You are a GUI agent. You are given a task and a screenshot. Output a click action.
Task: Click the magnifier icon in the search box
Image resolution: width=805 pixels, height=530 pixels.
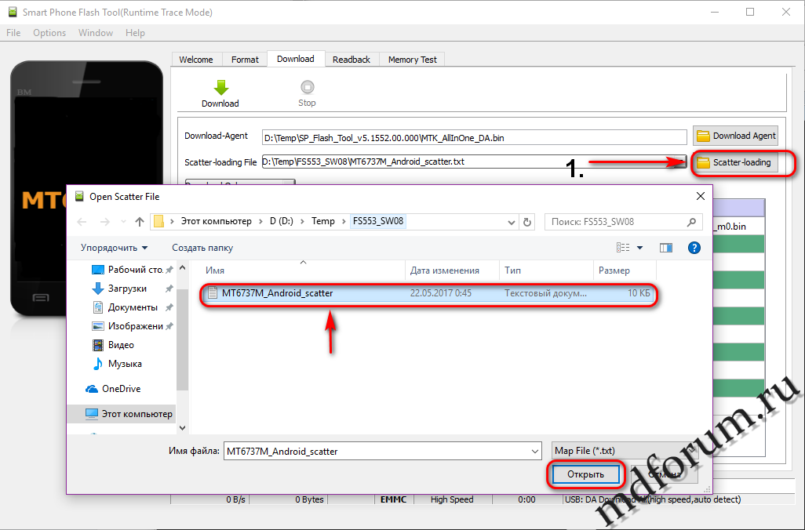(x=691, y=222)
